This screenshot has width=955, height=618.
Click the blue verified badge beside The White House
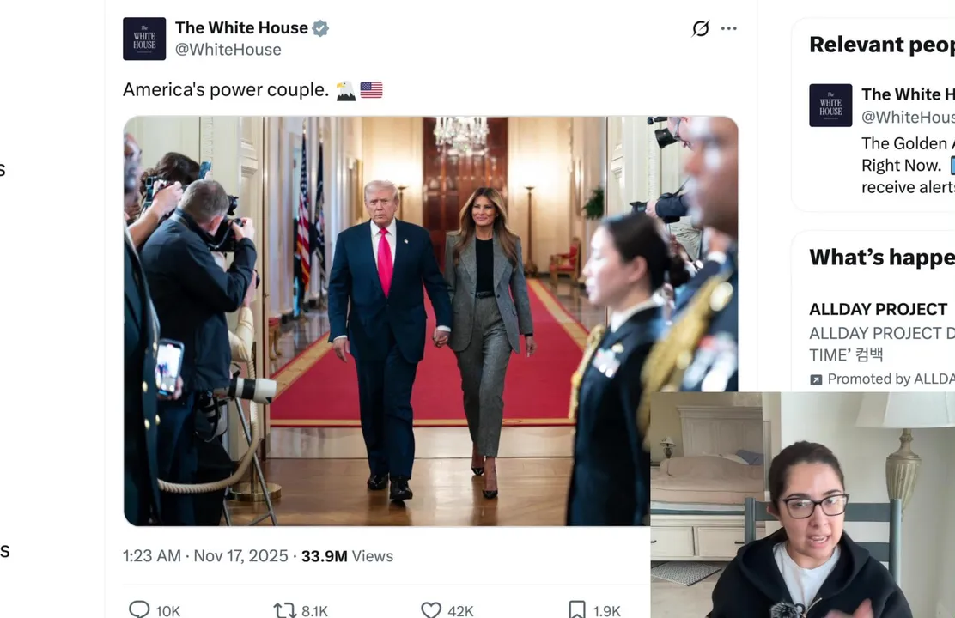coord(320,28)
